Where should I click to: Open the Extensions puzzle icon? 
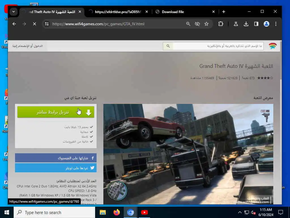(221, 24)
